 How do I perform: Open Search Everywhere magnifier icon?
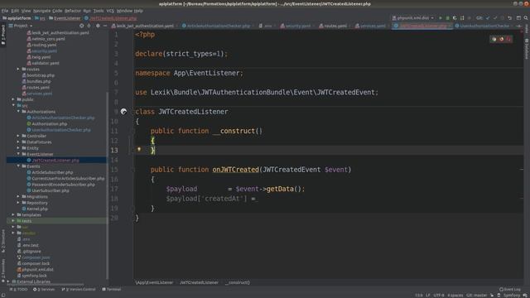(526, 18)
